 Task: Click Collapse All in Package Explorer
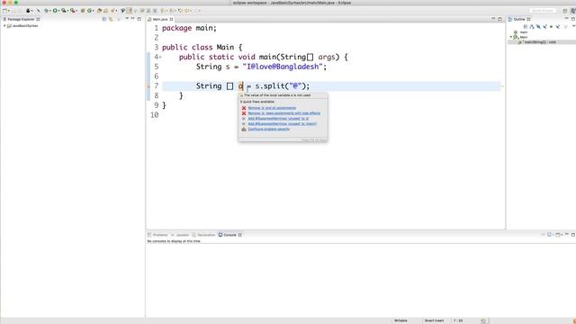[x=104, y=19]
